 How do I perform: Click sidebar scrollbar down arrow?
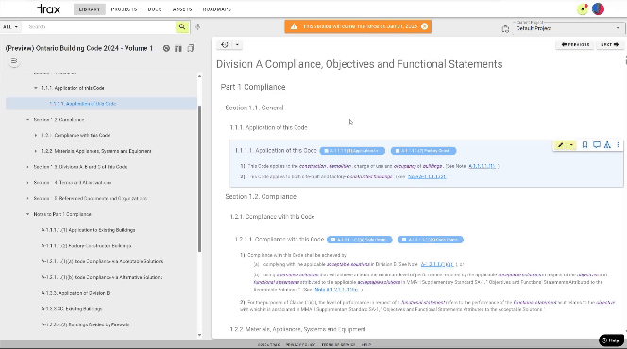tap(199, 335)
